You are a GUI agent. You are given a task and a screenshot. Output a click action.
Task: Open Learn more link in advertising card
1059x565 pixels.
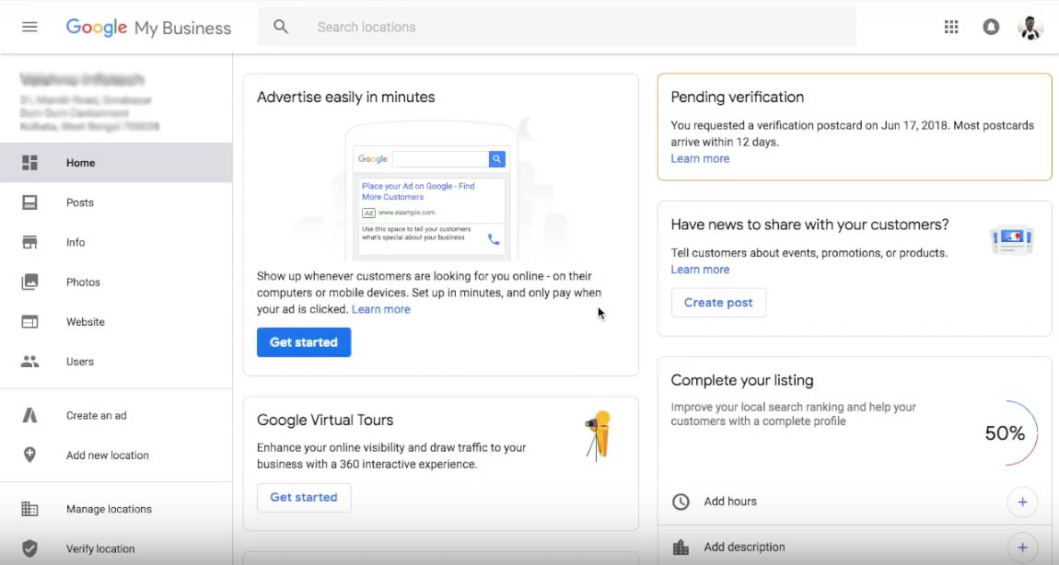coord(381,309)
